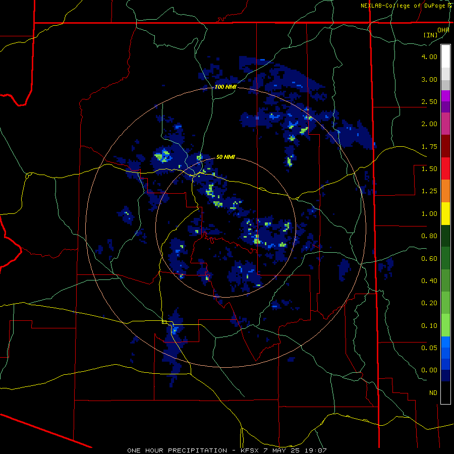The image size is (454, 454).
Task: Select the 0.10 legend value
Action: pyautogui.click(x=429, y=326)
